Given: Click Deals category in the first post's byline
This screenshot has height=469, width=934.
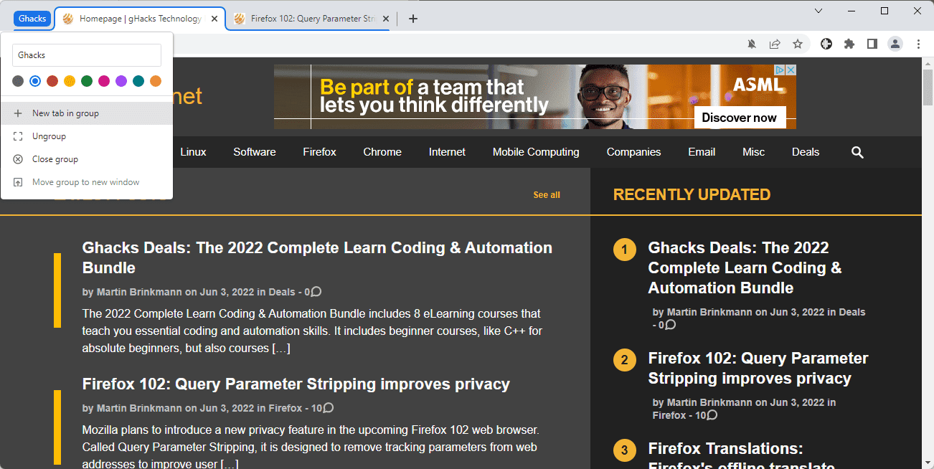Looking at the screenshot, I should 282,292.
